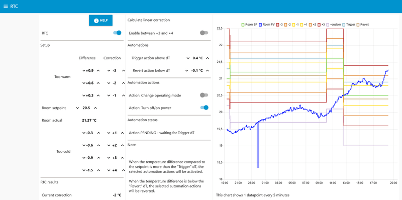The image size is (402, 200).
Task: Decrease the +2 correction value
Action: [x=109, y=145]
